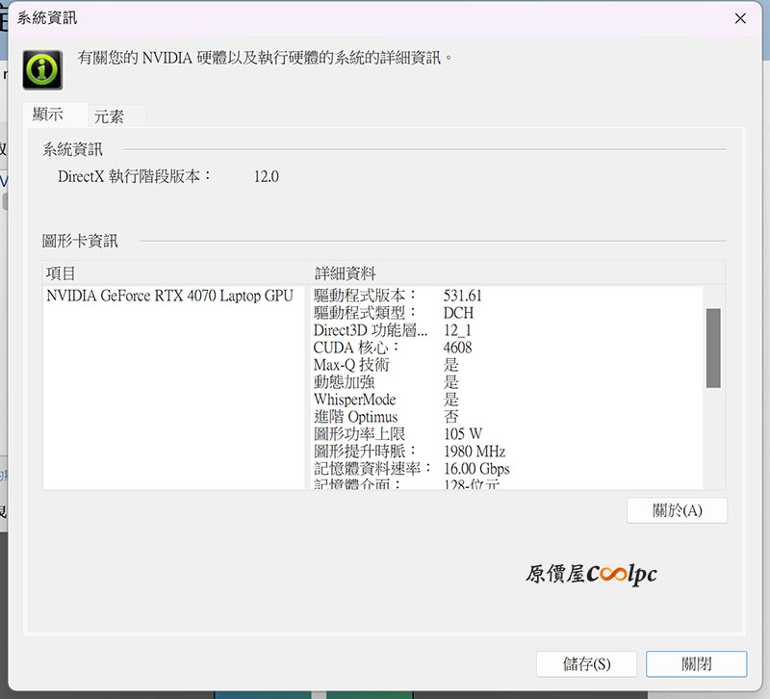This screenshot has height=699, width=770.
Task: Click the dialog description mentioning NVIDIA 硬體
Action: pos(266,58)
